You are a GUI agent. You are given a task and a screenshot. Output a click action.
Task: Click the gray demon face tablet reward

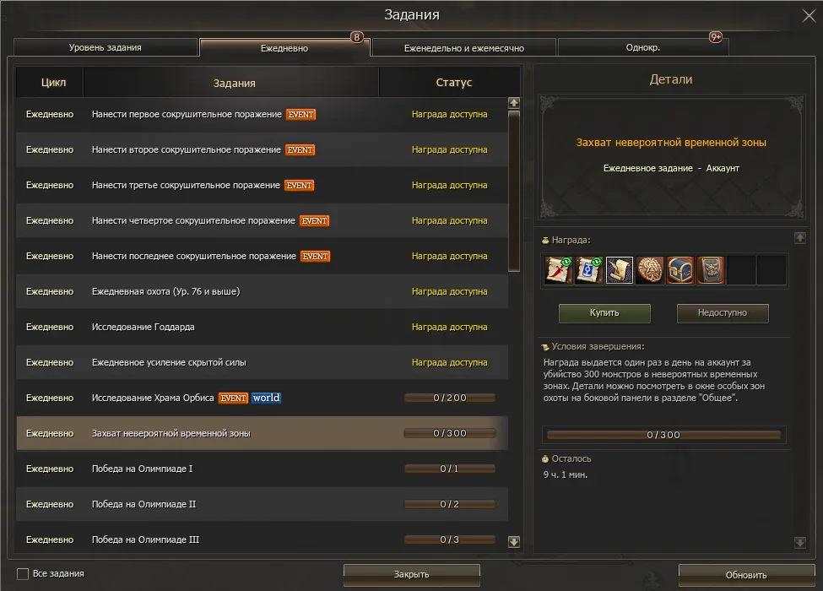click(x=711, y=270)
